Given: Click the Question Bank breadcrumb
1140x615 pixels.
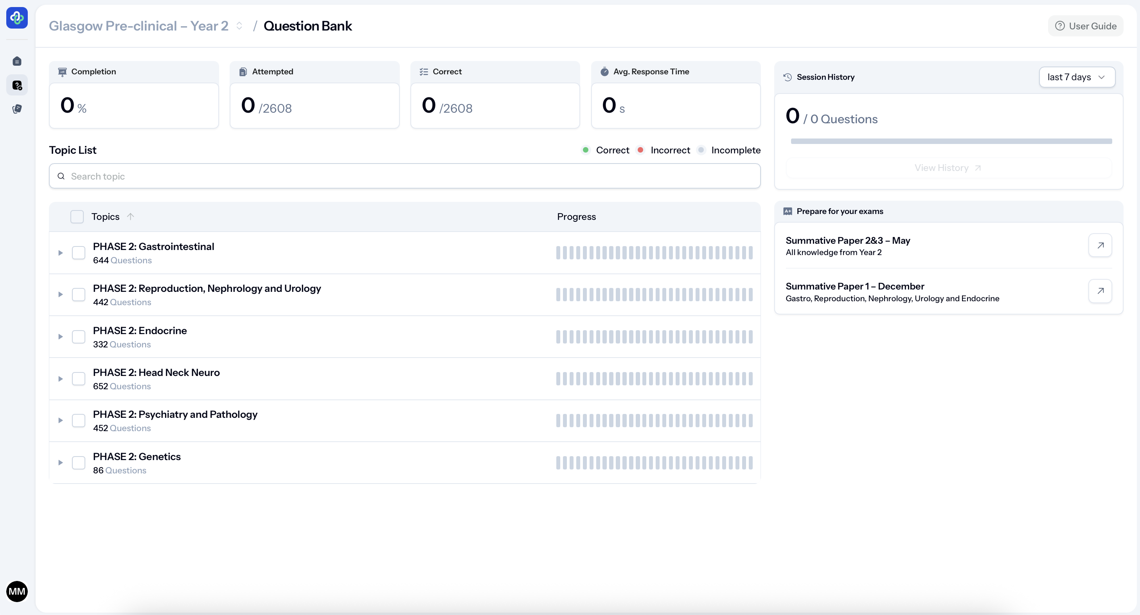Looking at the screenshot, I should click(x=307, y=26).
